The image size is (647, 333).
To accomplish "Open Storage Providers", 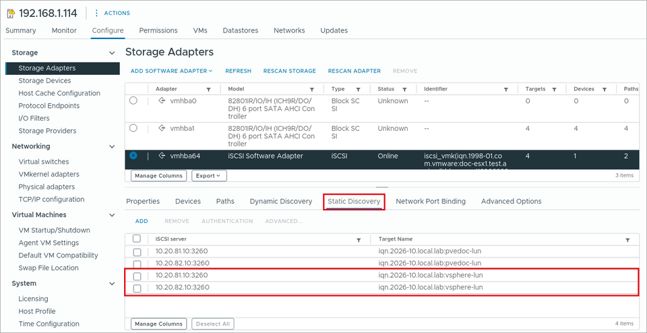I will (47, 131).
